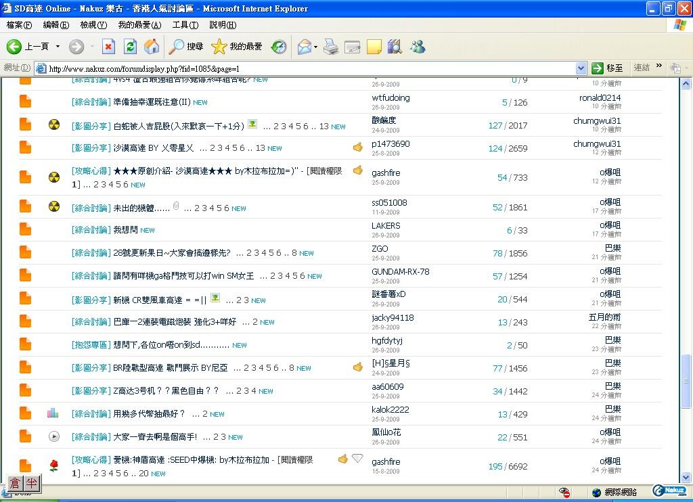Screen dimensions: 693x502
Task: Open thread 28號更新果日~大家會搞邊樣先?
Action: 172,253
